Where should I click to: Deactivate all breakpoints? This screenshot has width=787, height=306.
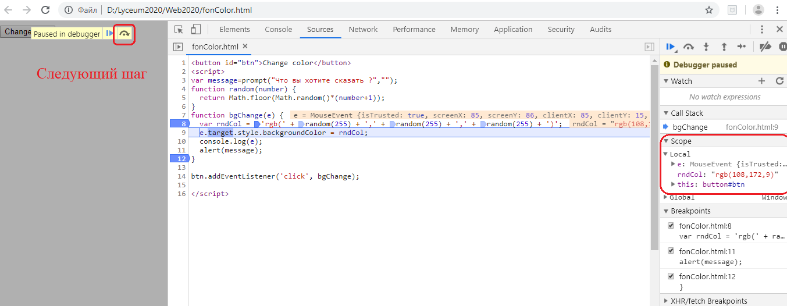coord(765,47)
